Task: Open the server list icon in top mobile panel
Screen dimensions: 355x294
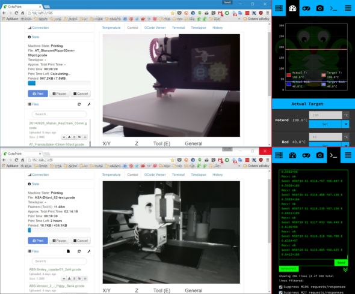Action: point(279,8)
